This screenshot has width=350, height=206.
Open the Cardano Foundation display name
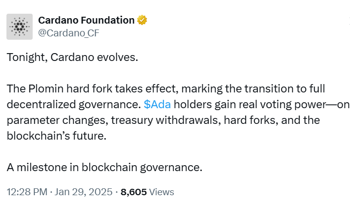click(86, 20)
